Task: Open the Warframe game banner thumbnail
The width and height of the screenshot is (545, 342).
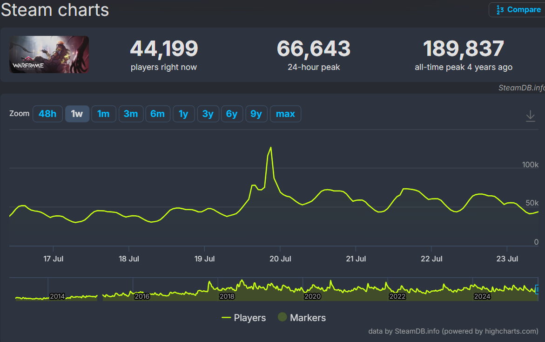Action: tap(49, 55)
